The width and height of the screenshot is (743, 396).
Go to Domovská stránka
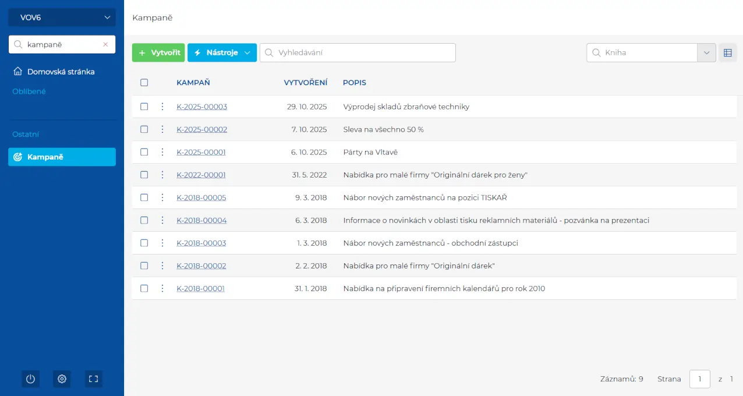61,72
